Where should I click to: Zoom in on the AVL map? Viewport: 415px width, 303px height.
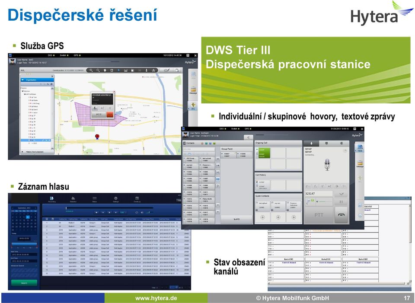pyautogui.click(x=91, y=70)
